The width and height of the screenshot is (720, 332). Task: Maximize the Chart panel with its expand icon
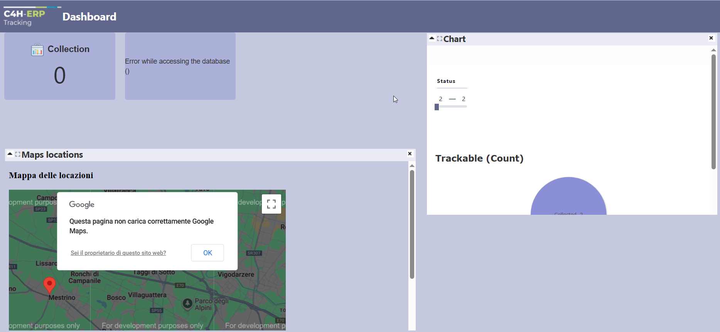pyautogui.click(x=440, y=39)
